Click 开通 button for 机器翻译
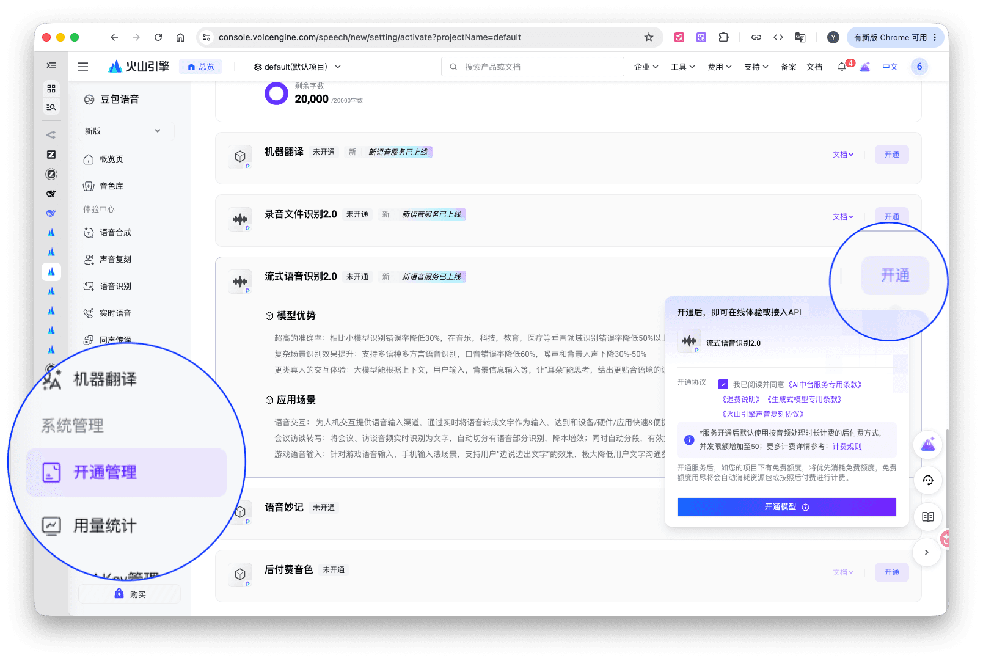This screenshot has width=983, height=661. tap(891, 155)
